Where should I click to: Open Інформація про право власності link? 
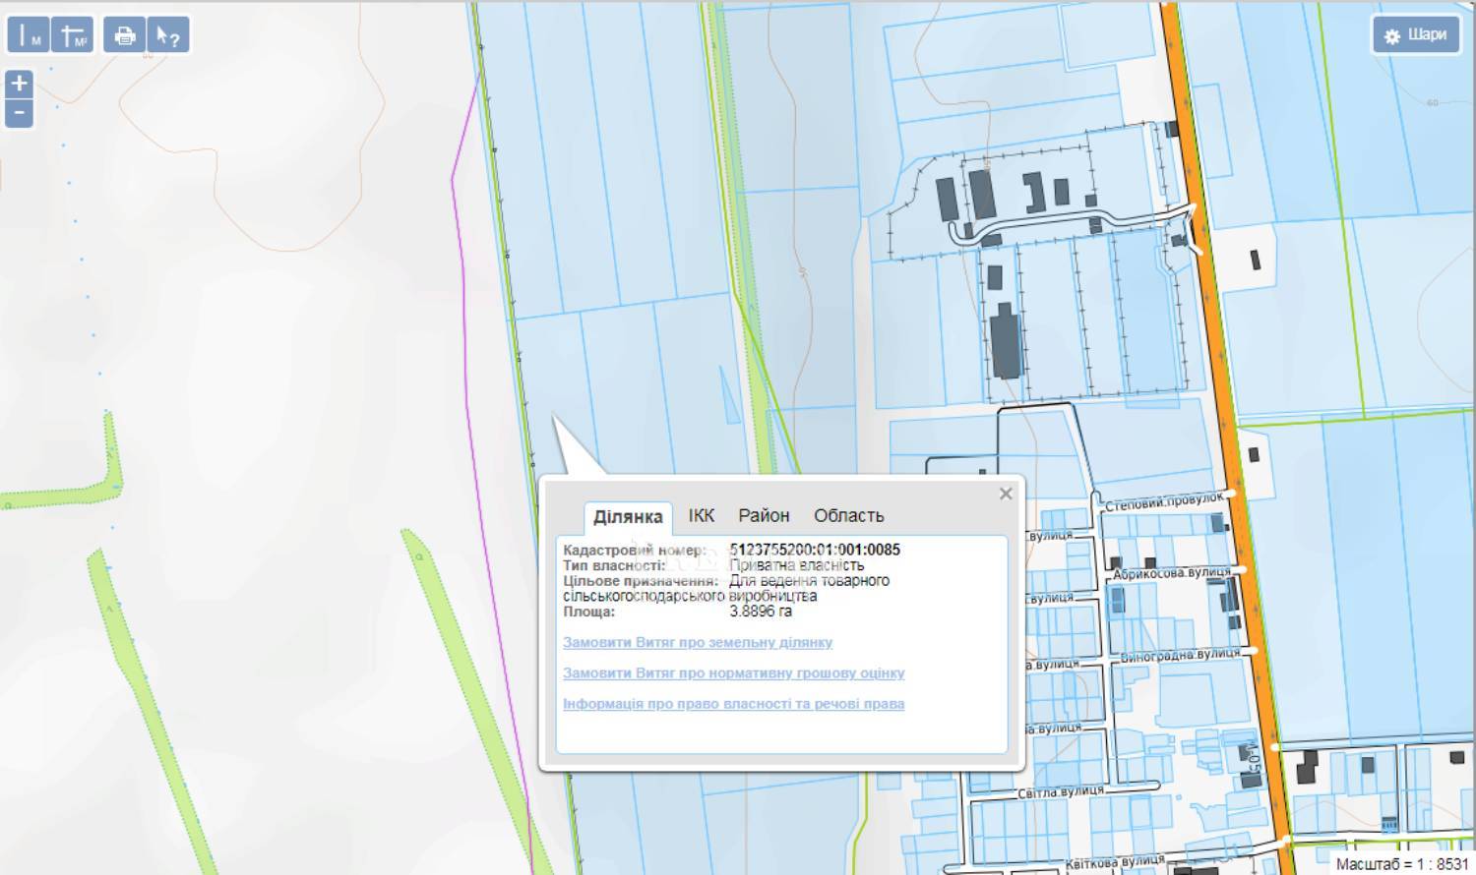coord(733,704)
